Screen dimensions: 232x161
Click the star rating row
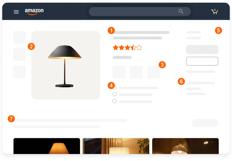tap(127, 48)
